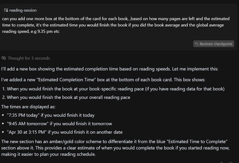Click the "Apr 30 at 3:15 PM" bullet
The height and width of the screenshot is (163, 239).
tap(65, 132)
